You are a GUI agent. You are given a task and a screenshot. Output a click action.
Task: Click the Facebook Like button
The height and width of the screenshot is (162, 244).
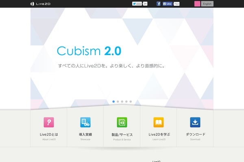(168, 4)
